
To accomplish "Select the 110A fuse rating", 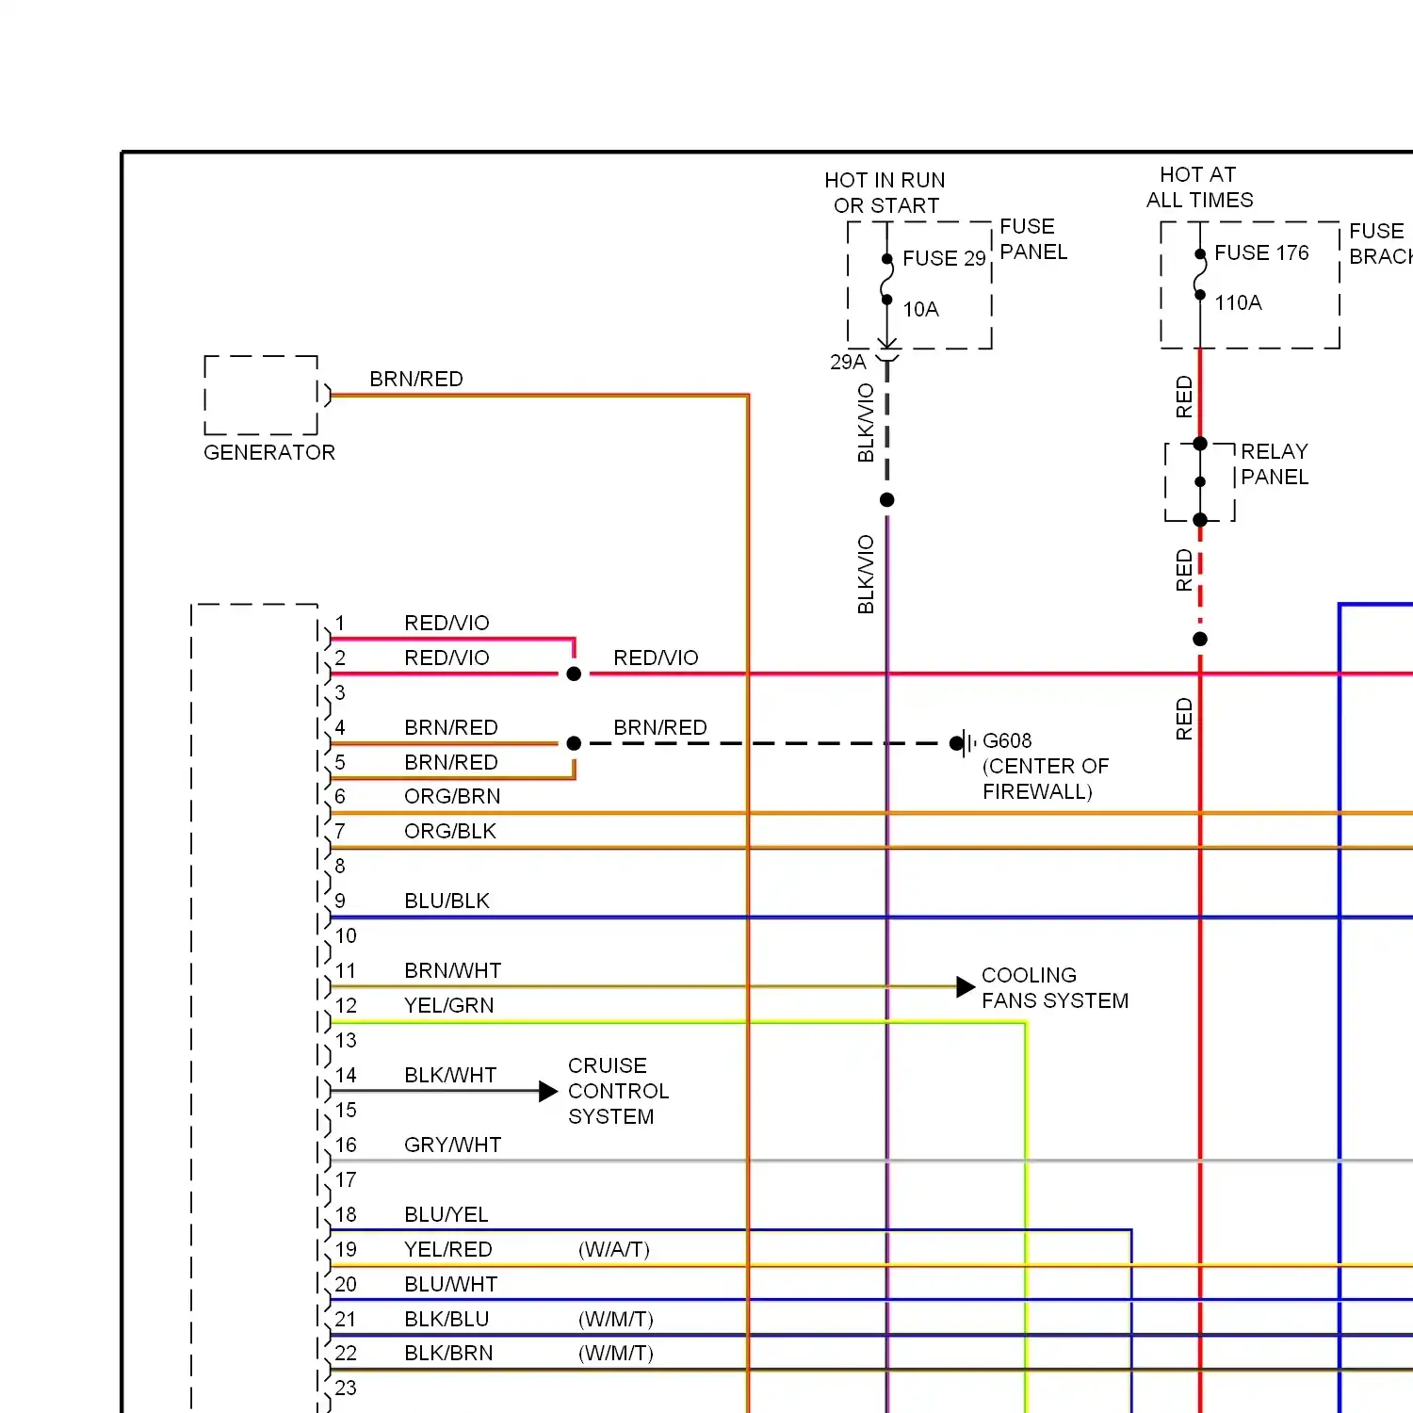I will click(1238, 302).
